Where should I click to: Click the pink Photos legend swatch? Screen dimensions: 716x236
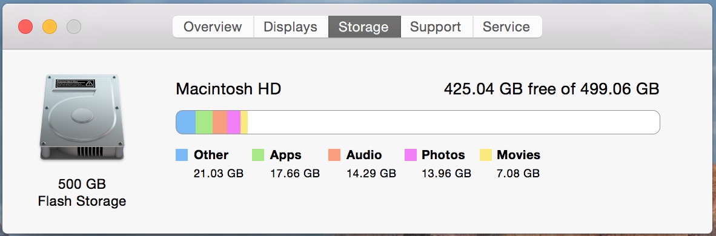pos(411,155)
